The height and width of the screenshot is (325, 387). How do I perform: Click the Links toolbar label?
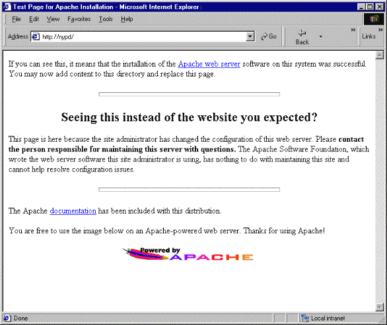369,36
